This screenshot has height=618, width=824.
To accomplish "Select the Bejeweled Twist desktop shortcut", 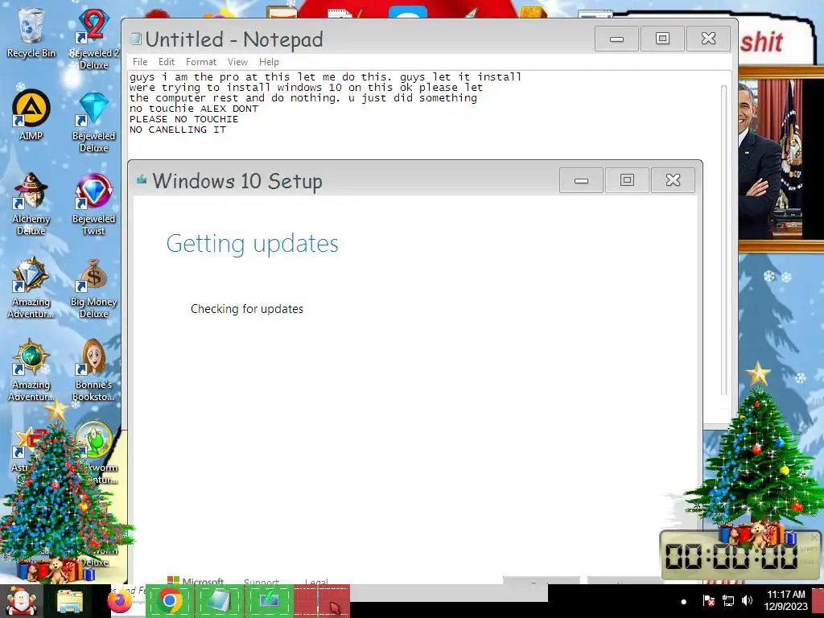I will click(93, 204).
